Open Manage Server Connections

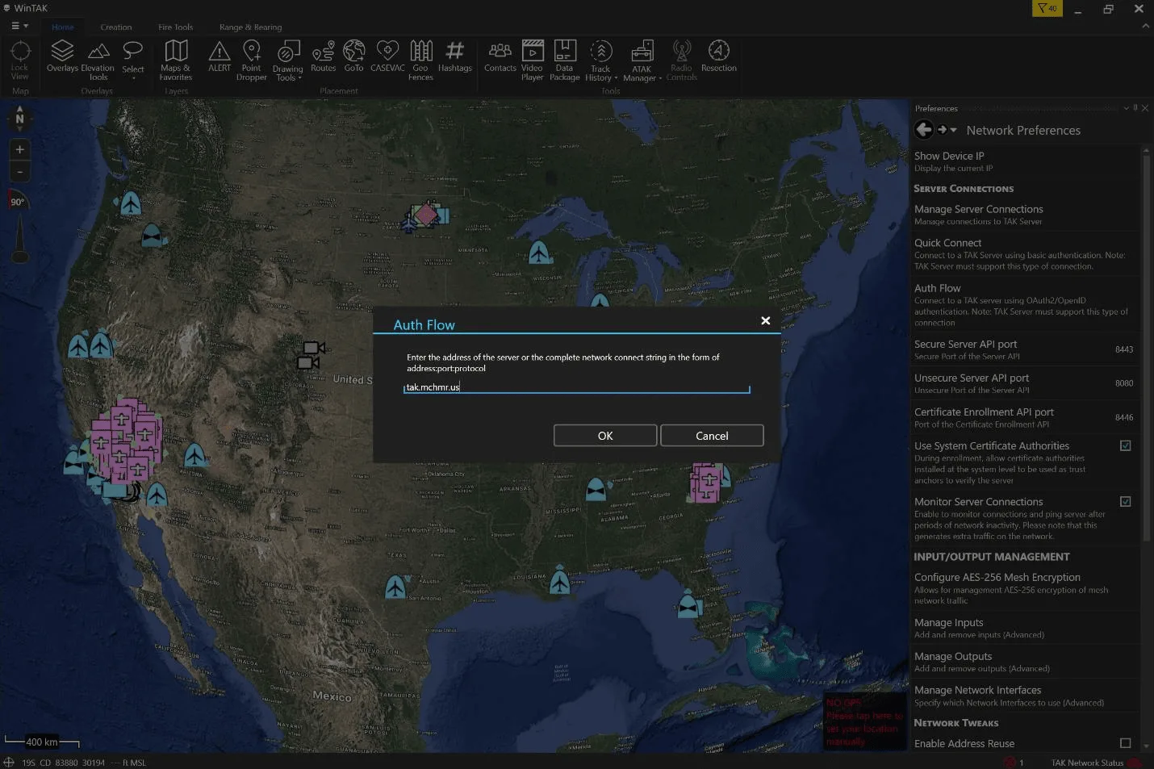[x=1025, y=215]
